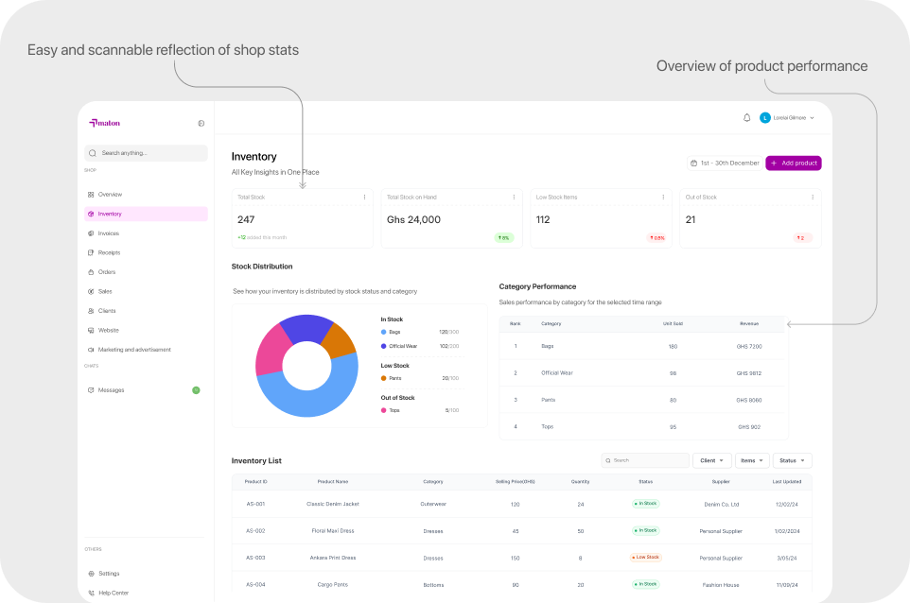Click the inventory list Search field

point(645,460)
